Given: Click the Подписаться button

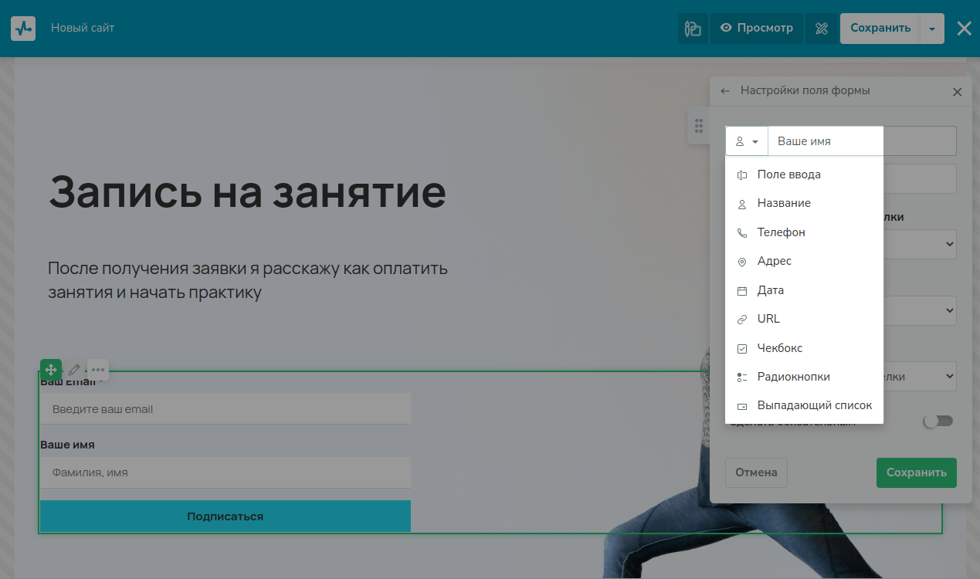Looking at the screenshot, I should 225,516.
